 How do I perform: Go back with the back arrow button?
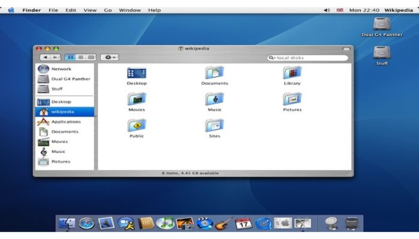point(45,57)
